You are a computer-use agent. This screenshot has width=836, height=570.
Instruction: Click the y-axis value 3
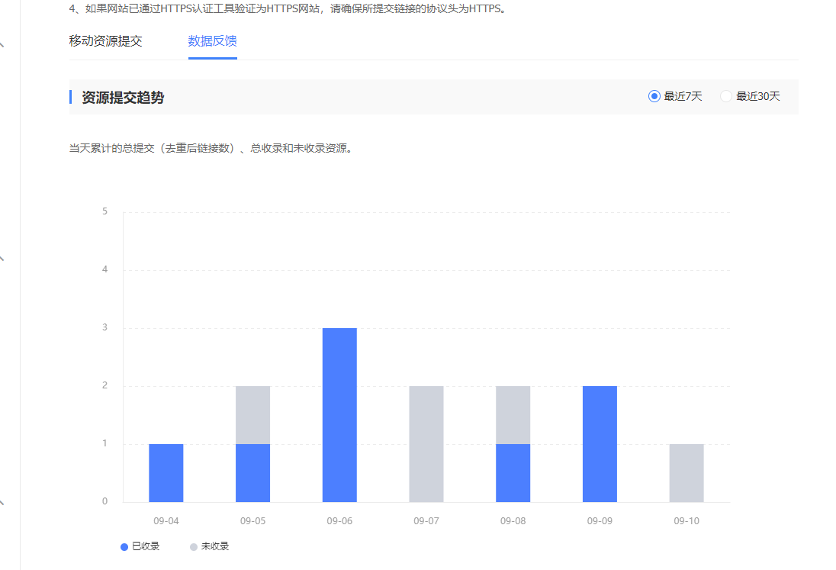pos(105,327)
